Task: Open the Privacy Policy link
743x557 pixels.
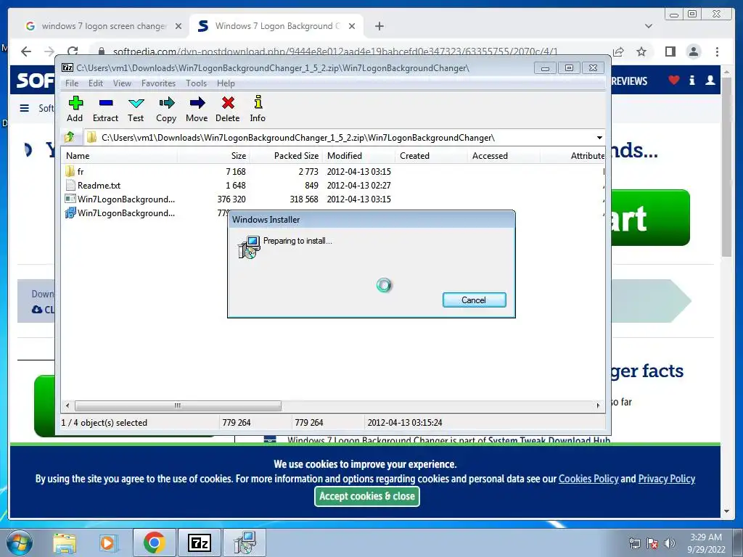Action: click(x=667, y=479)
